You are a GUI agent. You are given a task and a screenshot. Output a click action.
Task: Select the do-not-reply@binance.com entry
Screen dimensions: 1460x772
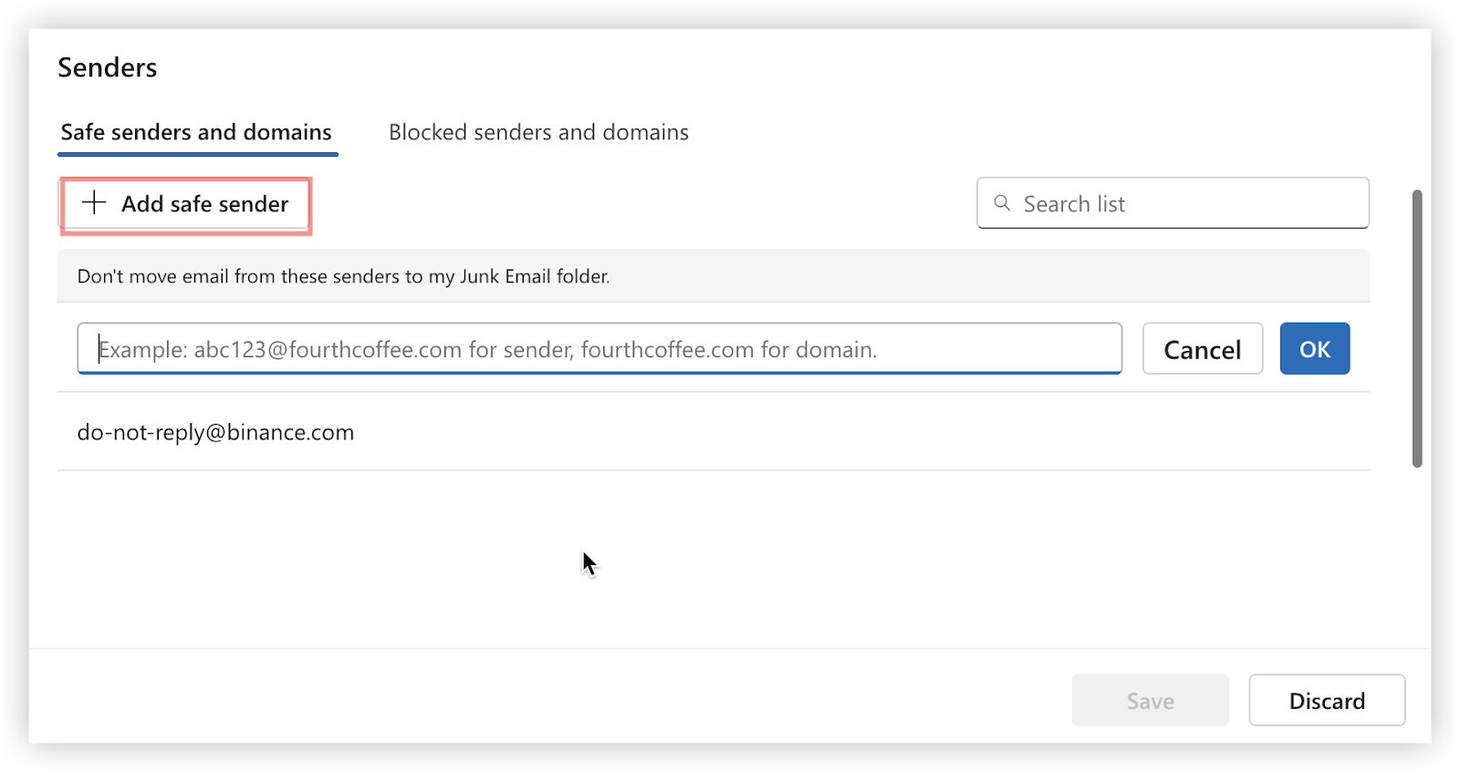click(215, 432)
